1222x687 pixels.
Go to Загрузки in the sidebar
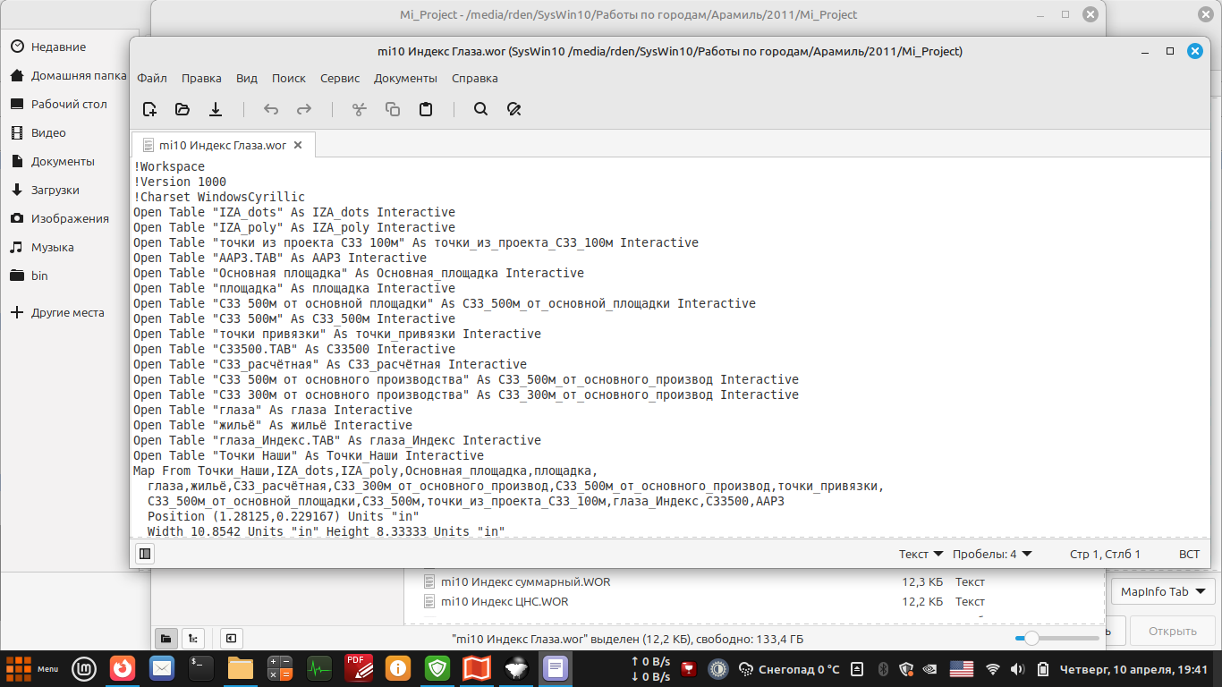pos(55,190)
